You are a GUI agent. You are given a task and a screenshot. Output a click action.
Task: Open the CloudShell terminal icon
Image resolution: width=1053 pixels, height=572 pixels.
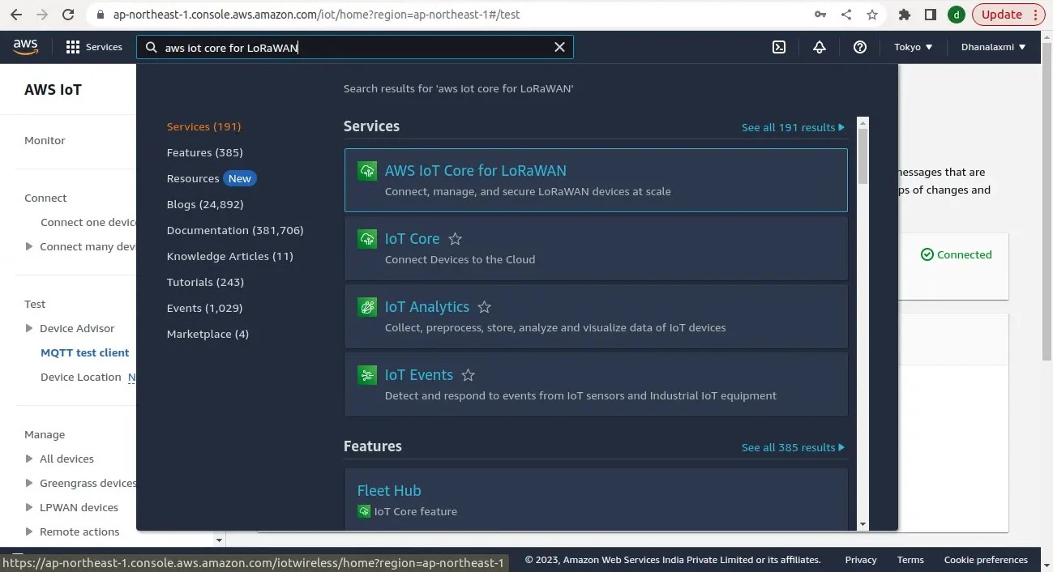click(x=779, y=47)
